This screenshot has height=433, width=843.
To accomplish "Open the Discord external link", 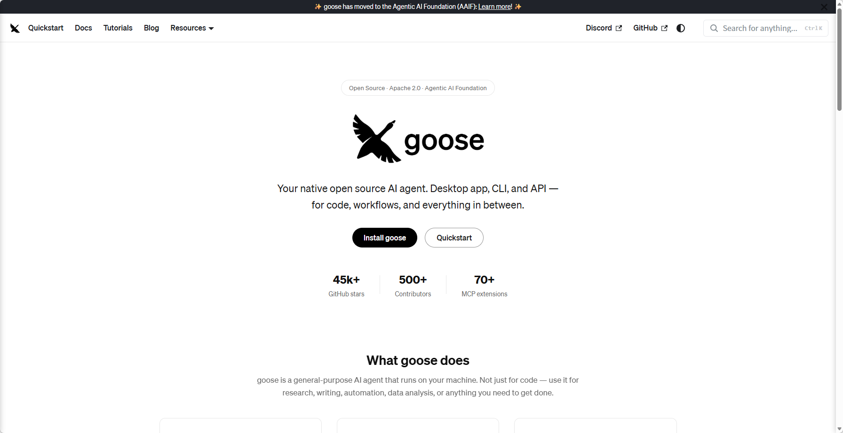I will coord(604,28).
